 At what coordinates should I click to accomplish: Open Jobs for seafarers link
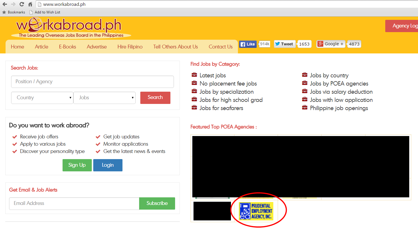(x=221, y=108)
